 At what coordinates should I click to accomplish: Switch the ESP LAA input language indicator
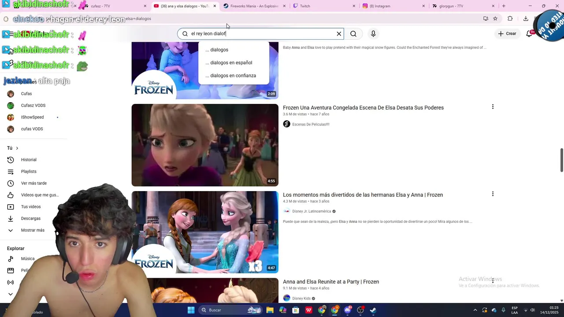click(x=515, y=310)
